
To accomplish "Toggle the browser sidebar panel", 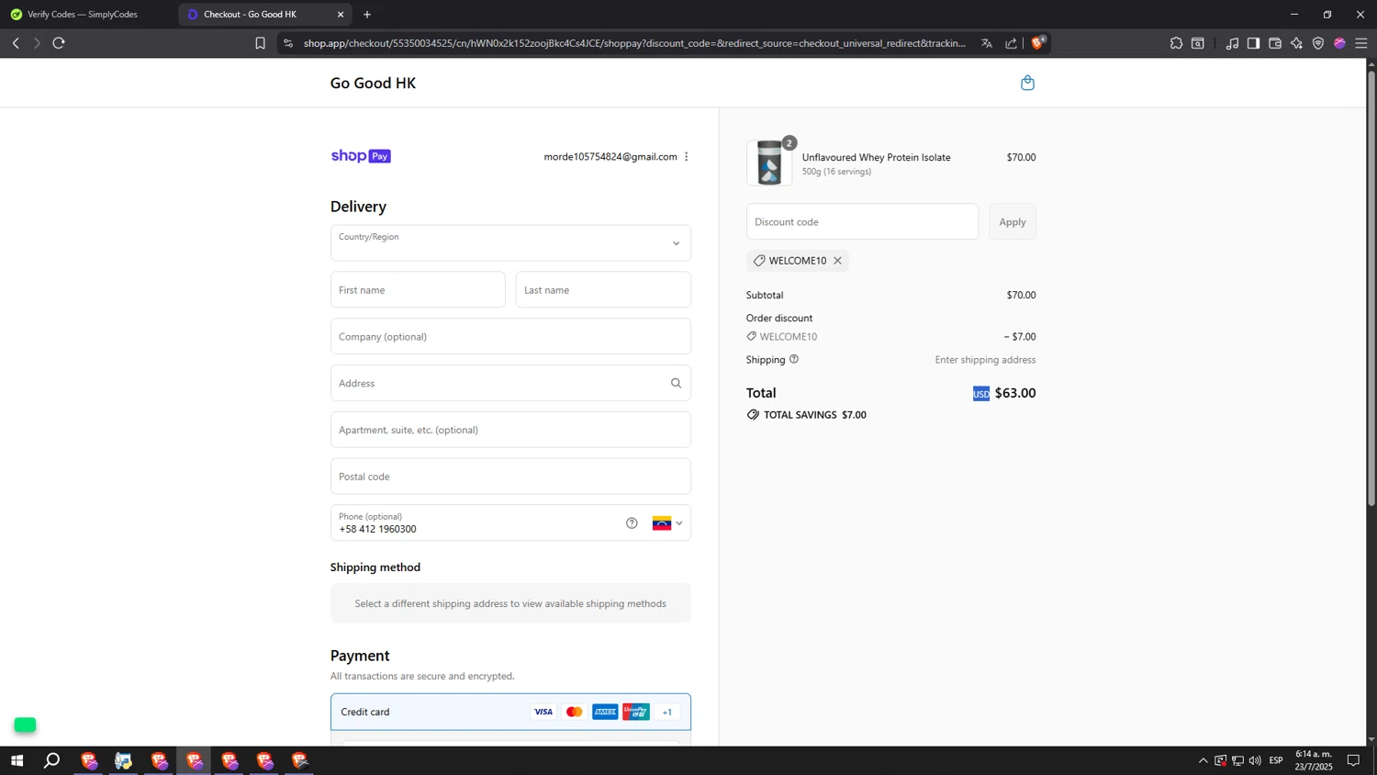I will click(1253, 43).
